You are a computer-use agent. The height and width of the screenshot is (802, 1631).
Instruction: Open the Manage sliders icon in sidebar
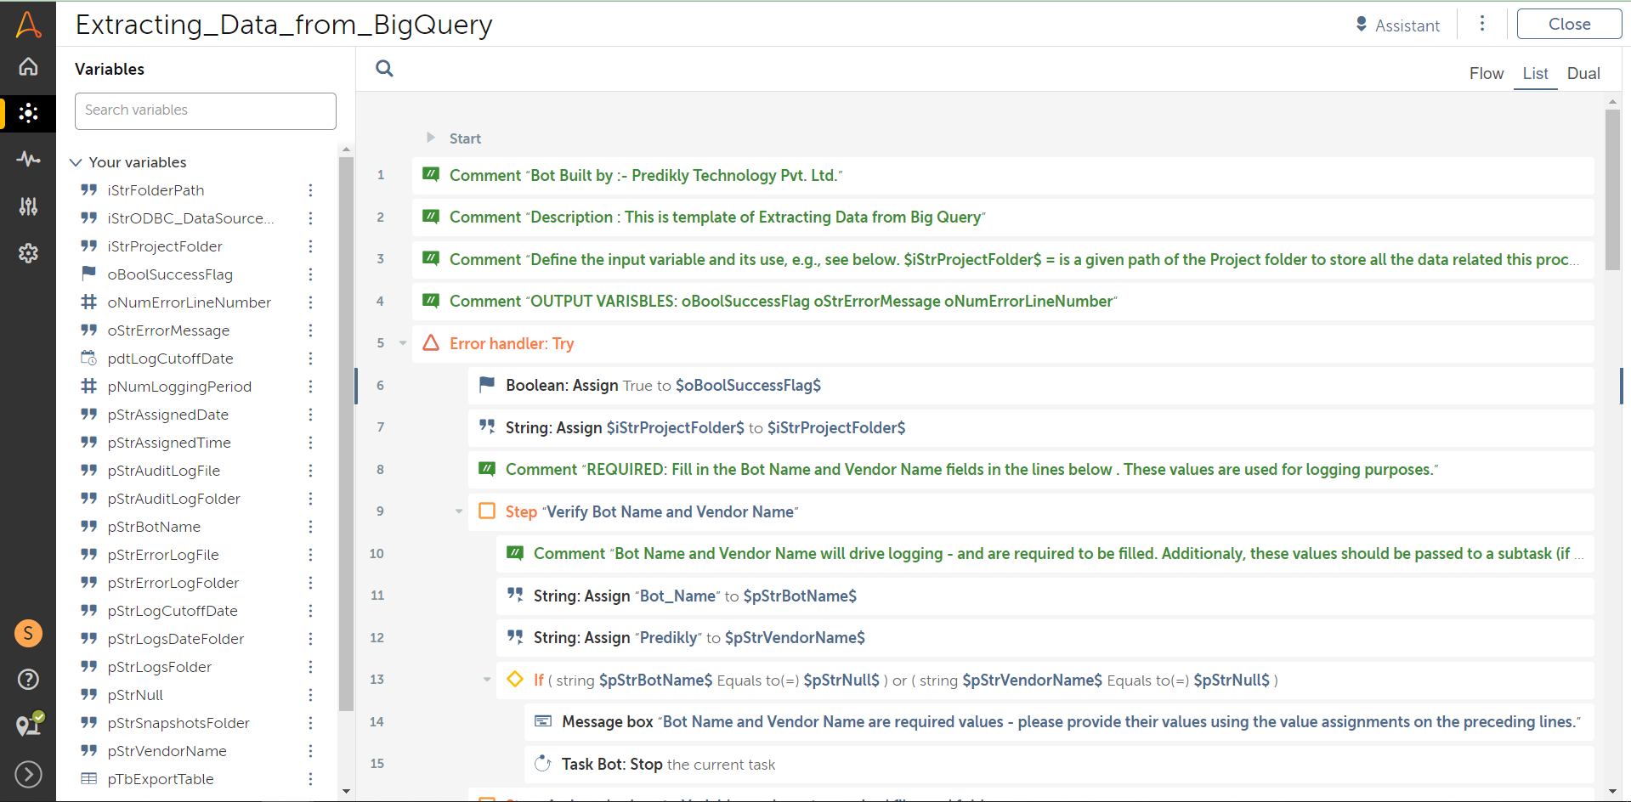click(x=28, y=206)
